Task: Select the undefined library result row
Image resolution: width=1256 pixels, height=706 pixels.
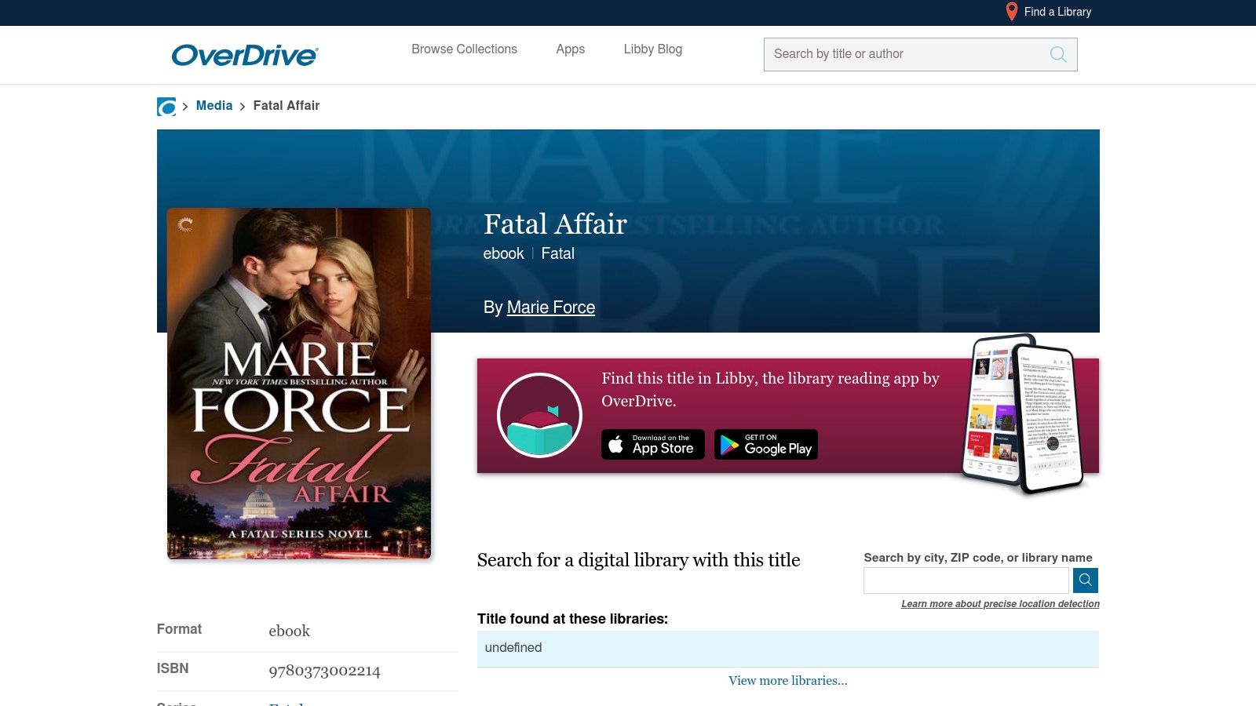Action: click(x=787, y=648)
